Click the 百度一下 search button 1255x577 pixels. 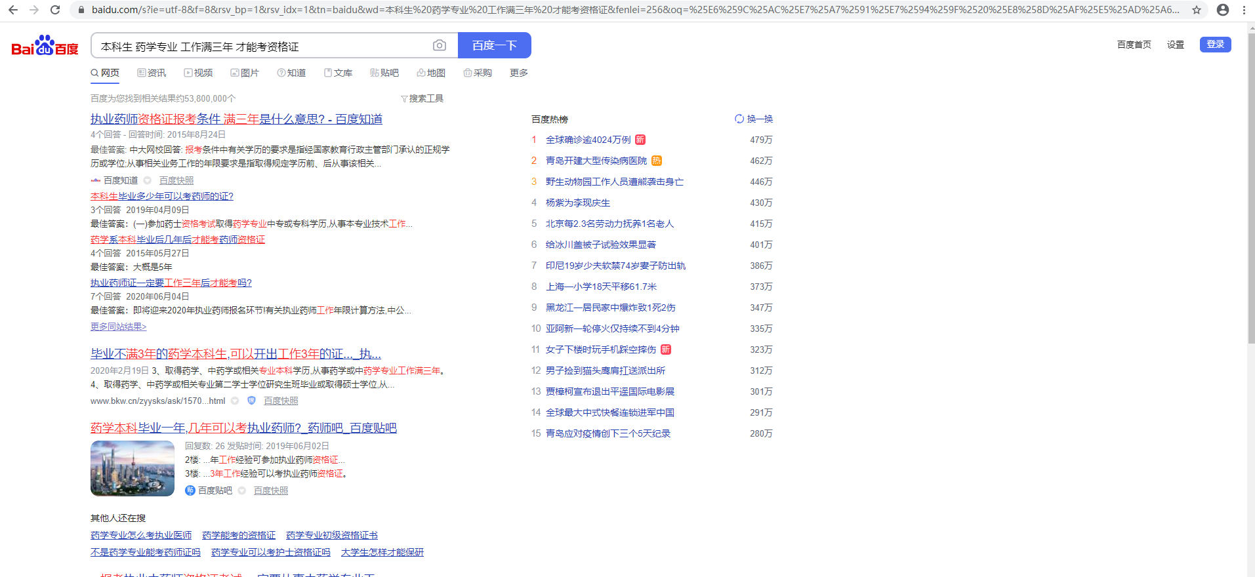pos(495,45)
